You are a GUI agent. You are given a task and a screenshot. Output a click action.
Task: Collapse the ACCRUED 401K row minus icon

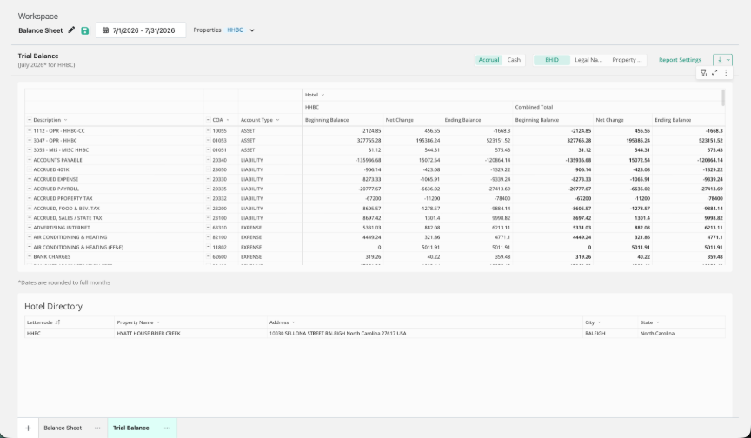point(30,169)
